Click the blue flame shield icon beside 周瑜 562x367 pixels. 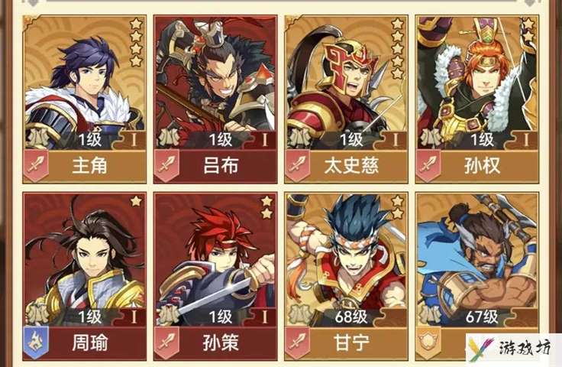[36, 343]
